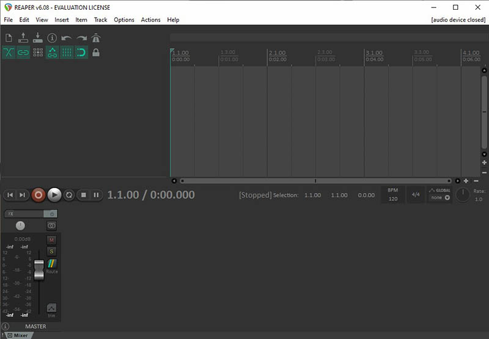Click the master FX button
The image size is (489, 339).
coord(24,214)
